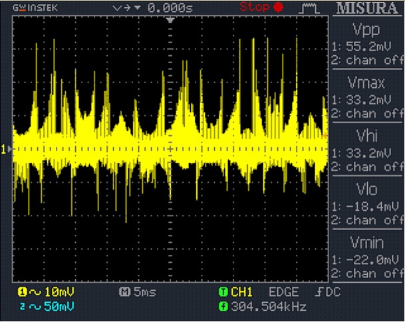Click the channel 1 AC coupling symbol
The image size is (405, 322).
tap(35, 293)
